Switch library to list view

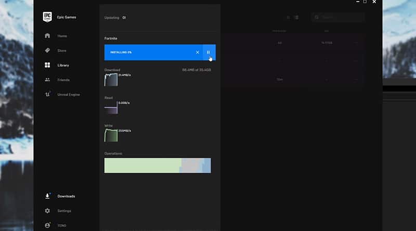click(296, 17)
